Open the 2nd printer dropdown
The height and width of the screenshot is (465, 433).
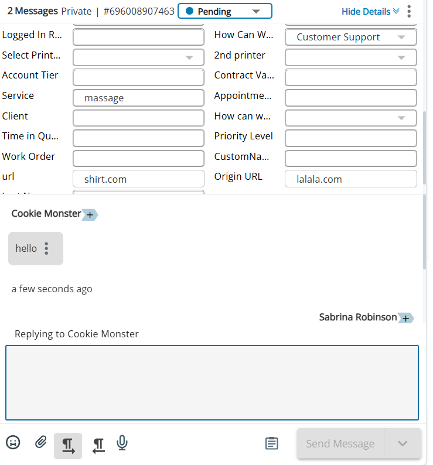point(351,57)
